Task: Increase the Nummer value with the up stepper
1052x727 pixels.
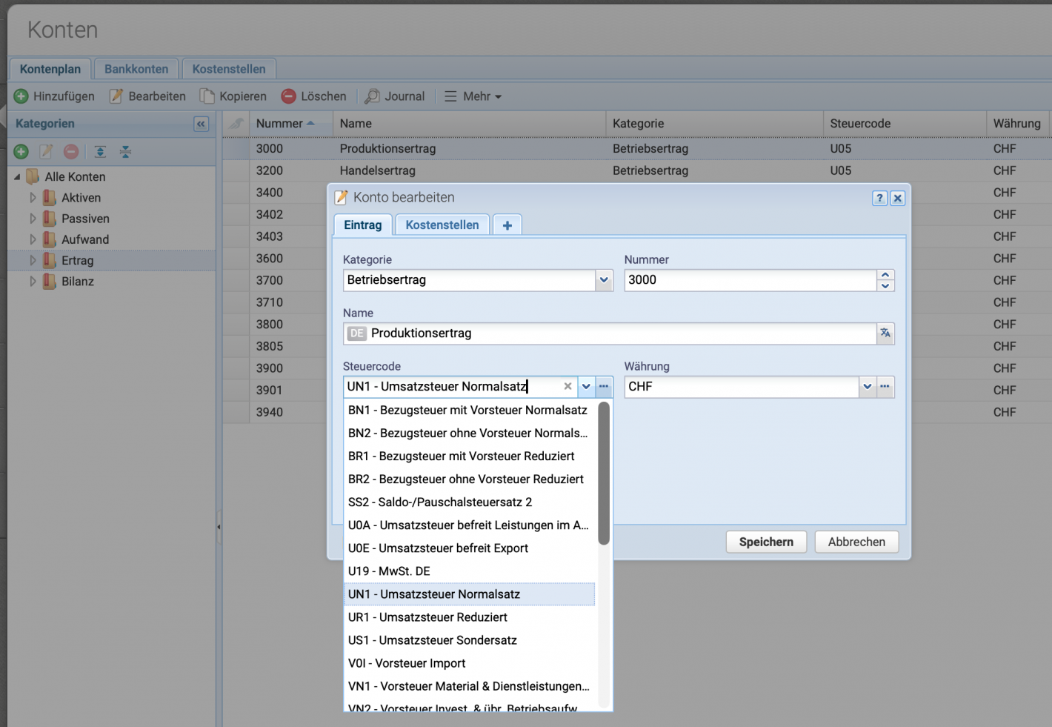Action: tap(885, 275)
